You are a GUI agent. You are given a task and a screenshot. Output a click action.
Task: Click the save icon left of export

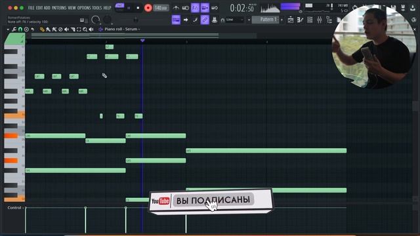tap(403, 8)
